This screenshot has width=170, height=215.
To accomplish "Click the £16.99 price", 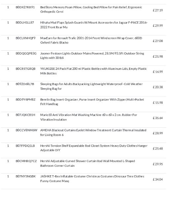I will point(158,72).
